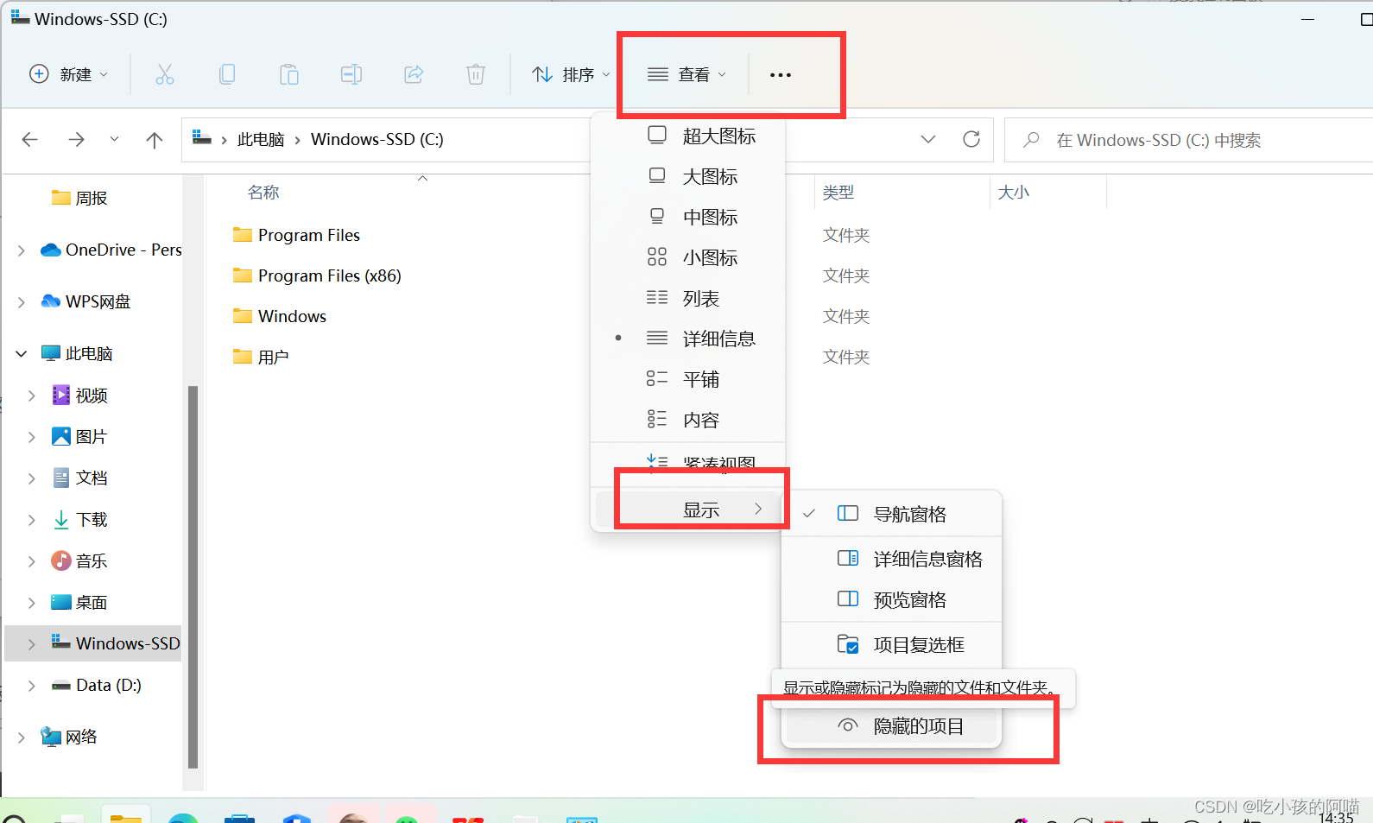Expand 网络 tree node
Viewport: 1373px width, 823px height.
tap(22, 738)
